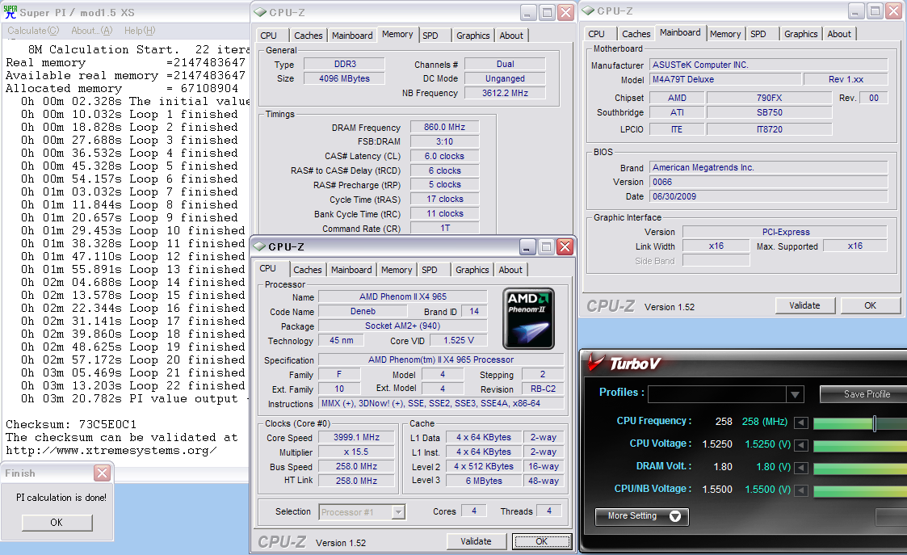Decrease CPU Voltage with left arrow in TurboV
The height and width of the screenshot is (555, 907).
[x=801, y=445]
